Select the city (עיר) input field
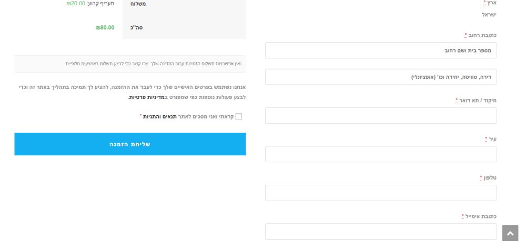This screenshot has width=526, height=248. 380,154
